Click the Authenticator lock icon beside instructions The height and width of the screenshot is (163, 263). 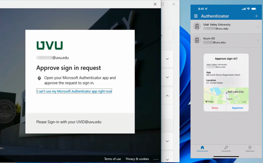tap(39, 78)
